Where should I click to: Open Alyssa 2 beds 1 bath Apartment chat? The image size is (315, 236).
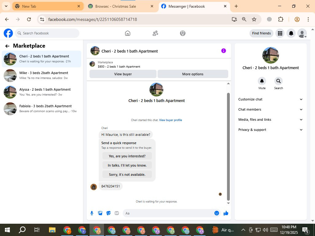coord(42,92)
